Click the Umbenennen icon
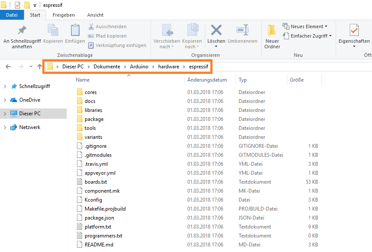 [x=242, y=30]
